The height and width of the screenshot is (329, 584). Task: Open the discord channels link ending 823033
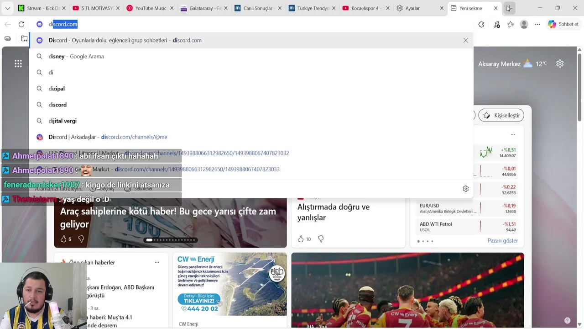coord(251,169)
